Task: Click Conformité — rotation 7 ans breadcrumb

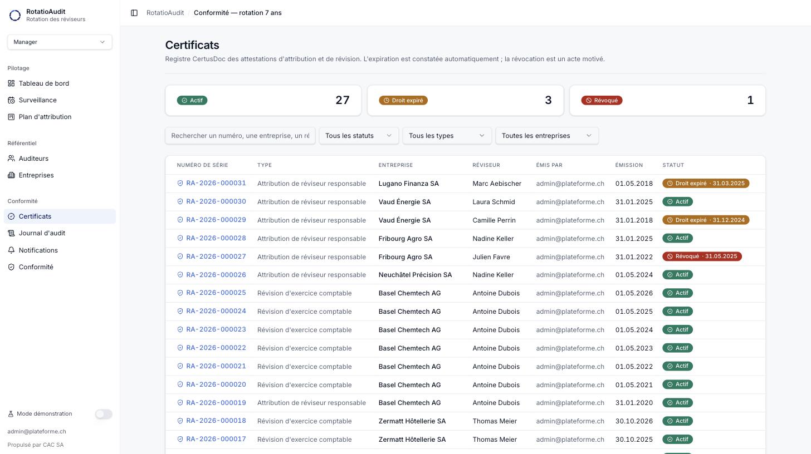Action: coord(238,13)
